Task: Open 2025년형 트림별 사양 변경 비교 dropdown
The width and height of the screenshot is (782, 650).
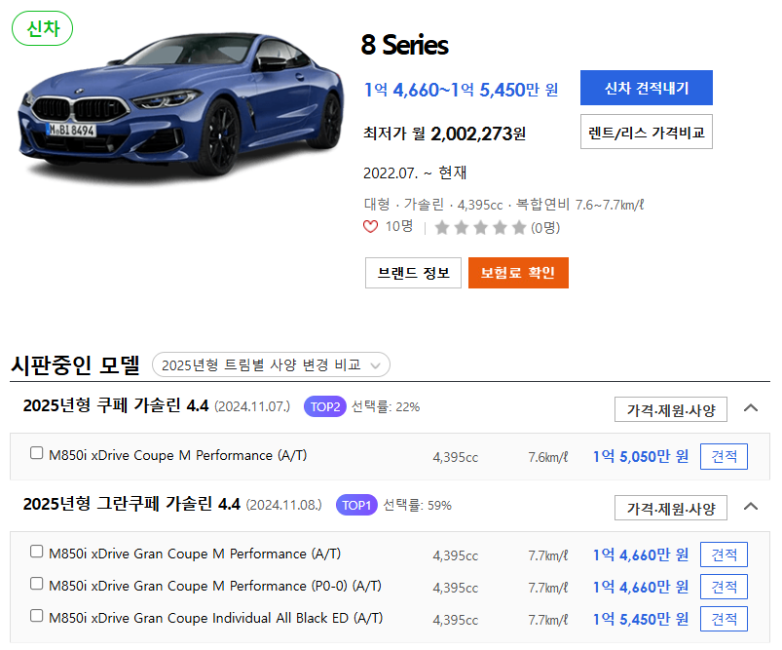Action: pos(271,364)
